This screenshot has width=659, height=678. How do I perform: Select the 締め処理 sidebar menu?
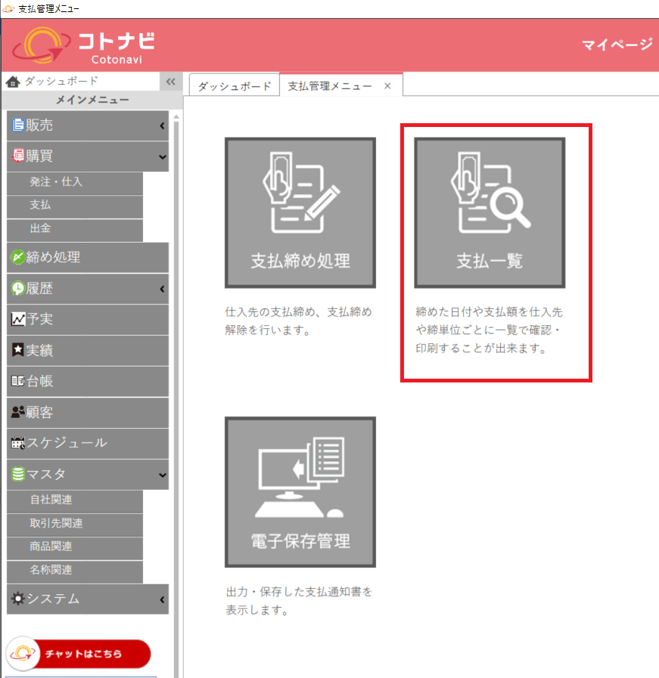[x=87, y=258]
